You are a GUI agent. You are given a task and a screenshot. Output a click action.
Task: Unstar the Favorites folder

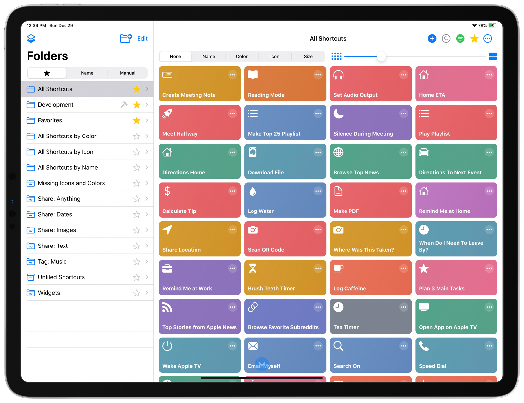point(137,120)
